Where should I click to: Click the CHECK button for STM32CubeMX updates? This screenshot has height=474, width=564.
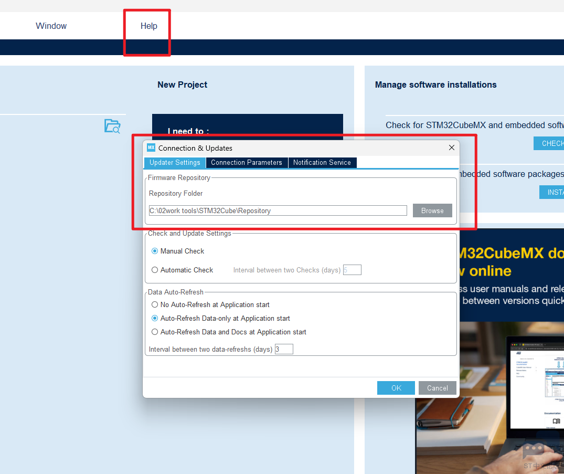[549, 143]
